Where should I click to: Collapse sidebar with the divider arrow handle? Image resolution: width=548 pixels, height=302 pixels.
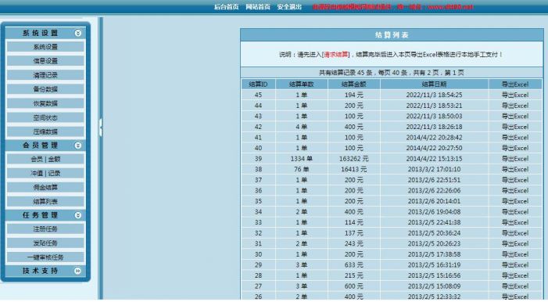click(x=101, y=128)
